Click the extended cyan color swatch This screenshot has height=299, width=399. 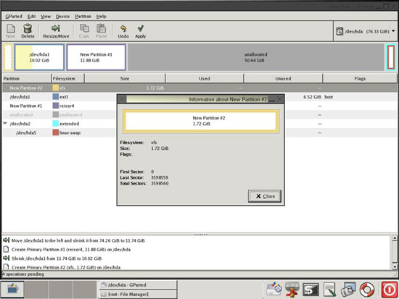[55, 124]
